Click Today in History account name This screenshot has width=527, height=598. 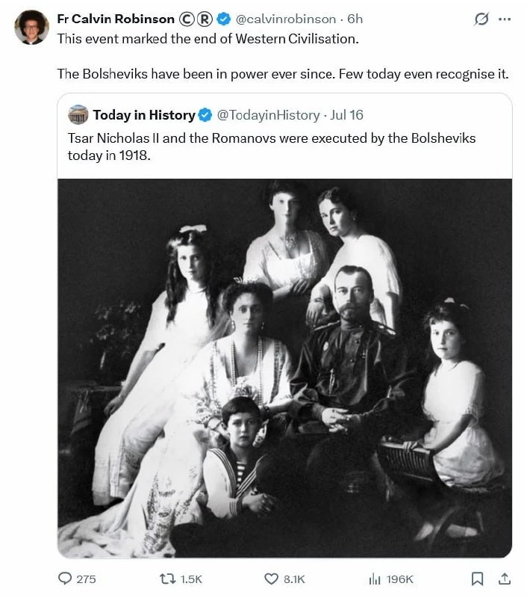coord(144,115)
